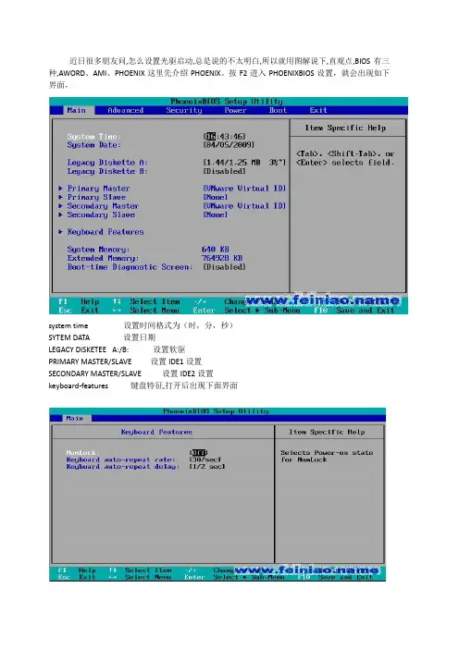Open the Keyboard Features submenu
The width and height of the screenshot is (459, 649).
105,232
